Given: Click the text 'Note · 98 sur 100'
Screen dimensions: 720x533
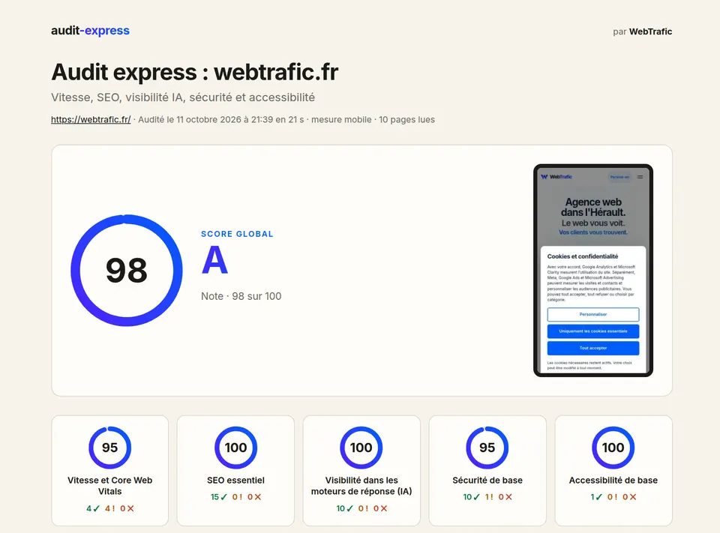Looking at the screenshot, I should (x=241, y=296).
